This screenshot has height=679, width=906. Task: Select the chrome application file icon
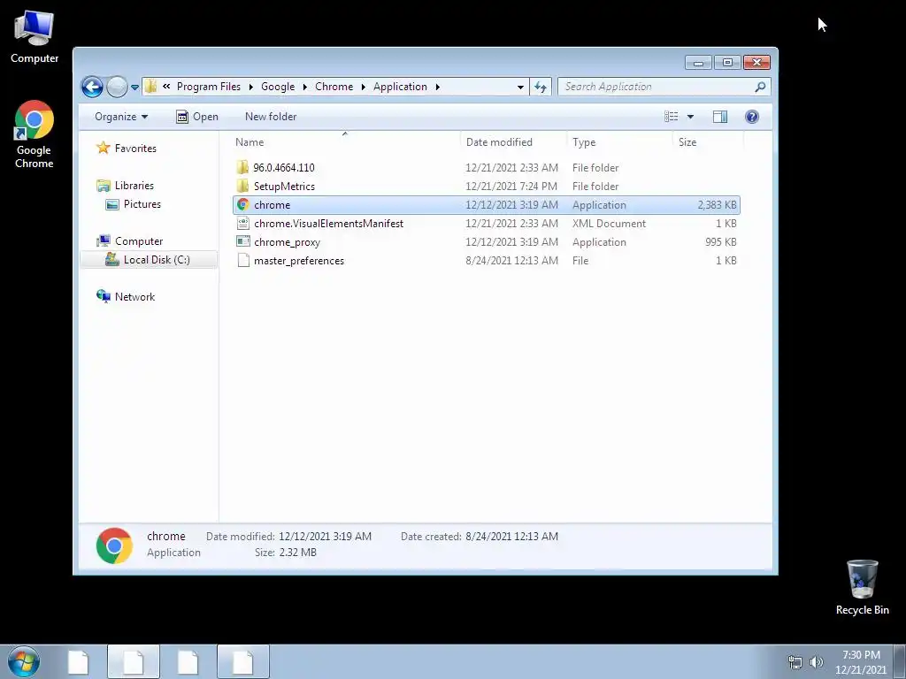point(242,204)
